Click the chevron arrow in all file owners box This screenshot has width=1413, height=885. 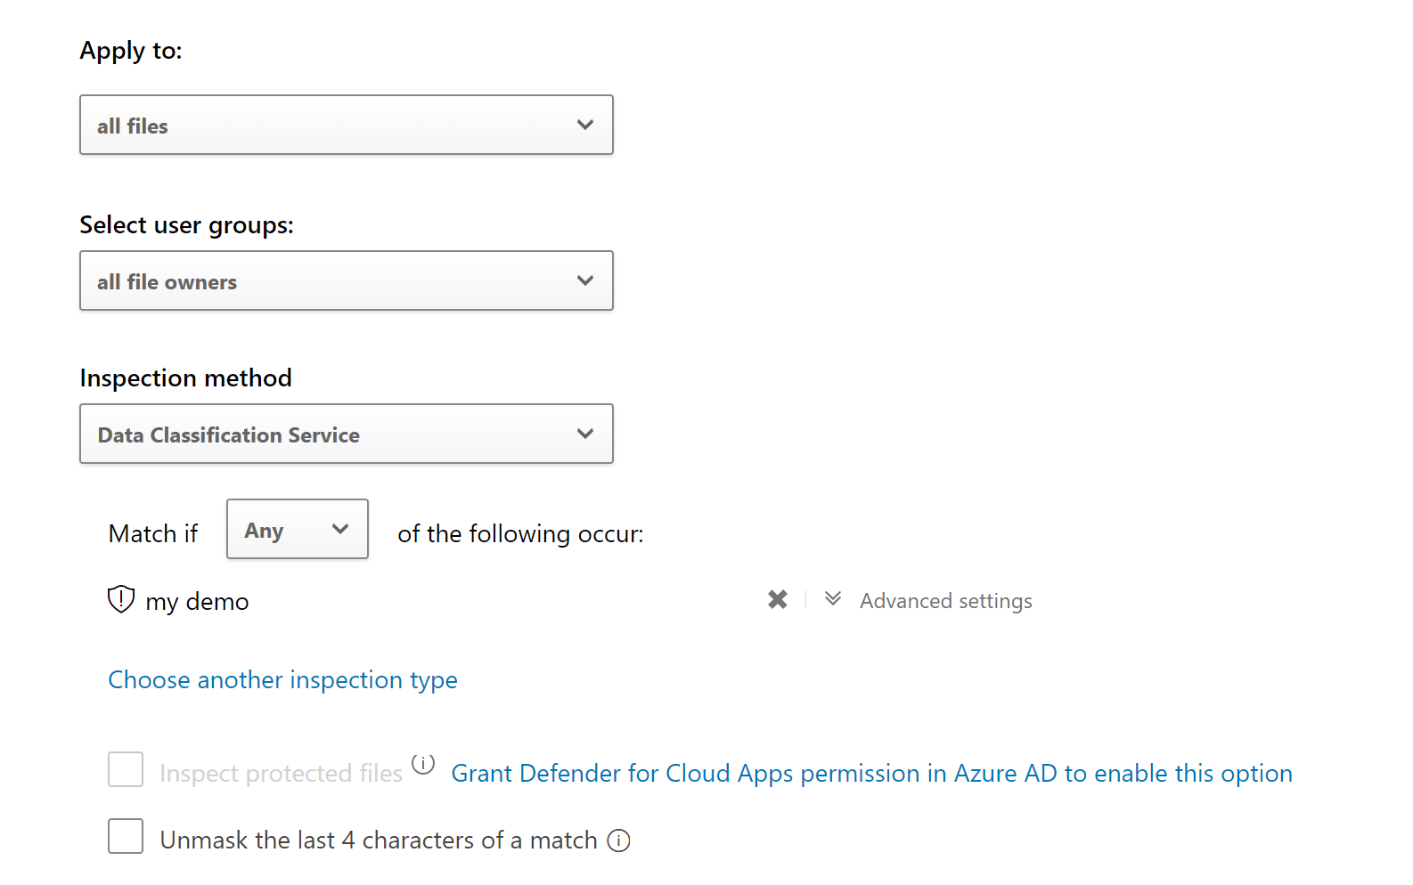[584, 280]
